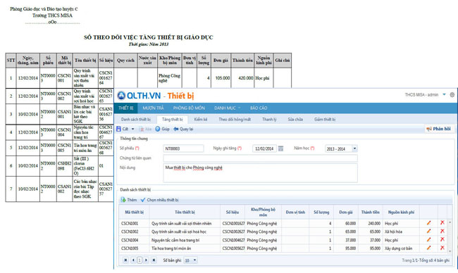The image size is (458, 273).
Task: Focus the Nội dung text area
Action: point(260,172)
